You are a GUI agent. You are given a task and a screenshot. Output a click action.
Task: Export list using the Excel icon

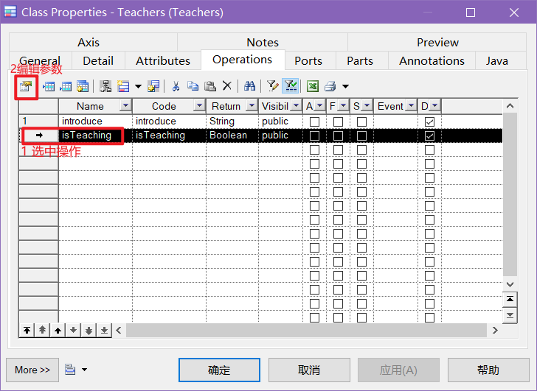(312, 86)
